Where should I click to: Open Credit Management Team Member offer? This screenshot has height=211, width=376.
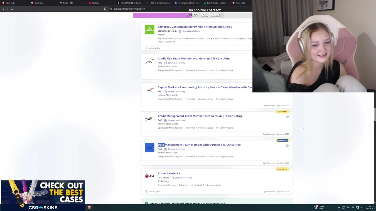[200, 116]
